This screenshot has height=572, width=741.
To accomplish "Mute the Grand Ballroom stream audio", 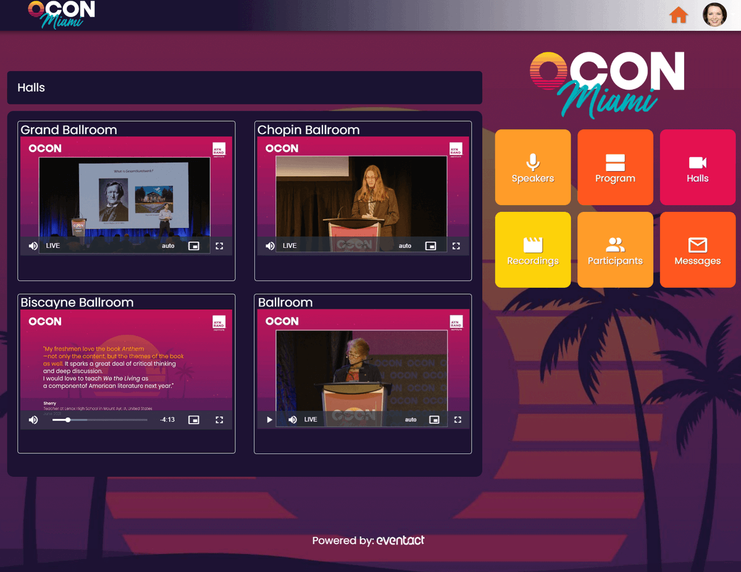I will pyautogui.click(x=33, y=245).
